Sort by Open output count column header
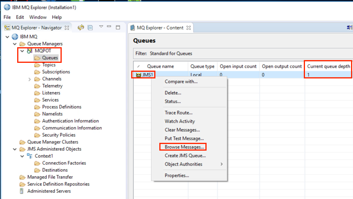The width and height of the screenshot is (353, 199). [282, 66]
